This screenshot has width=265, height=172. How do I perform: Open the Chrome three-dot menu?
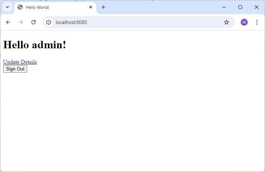point(257,22)
